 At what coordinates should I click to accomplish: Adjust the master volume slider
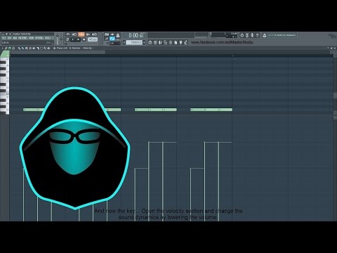pos(58,39)
